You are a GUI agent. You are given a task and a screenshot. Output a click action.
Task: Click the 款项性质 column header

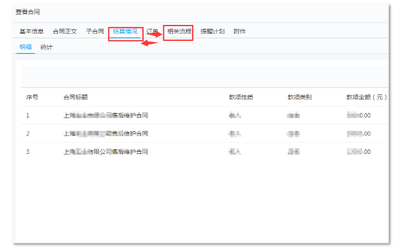tap(241, 97)
